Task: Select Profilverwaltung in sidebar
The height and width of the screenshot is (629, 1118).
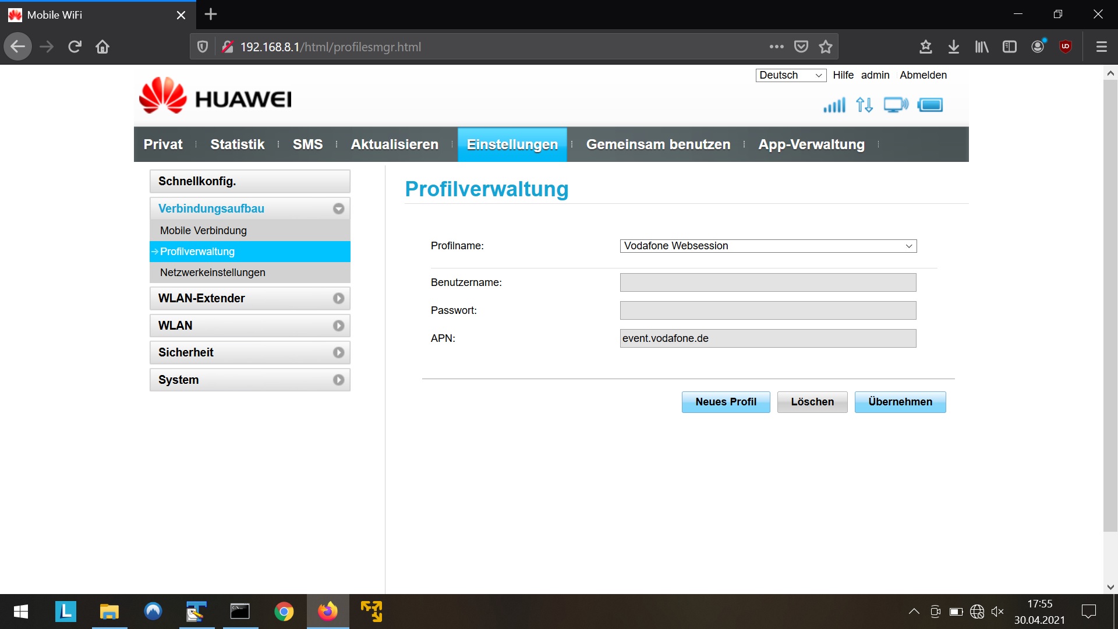Action: [x=250, y=252]
